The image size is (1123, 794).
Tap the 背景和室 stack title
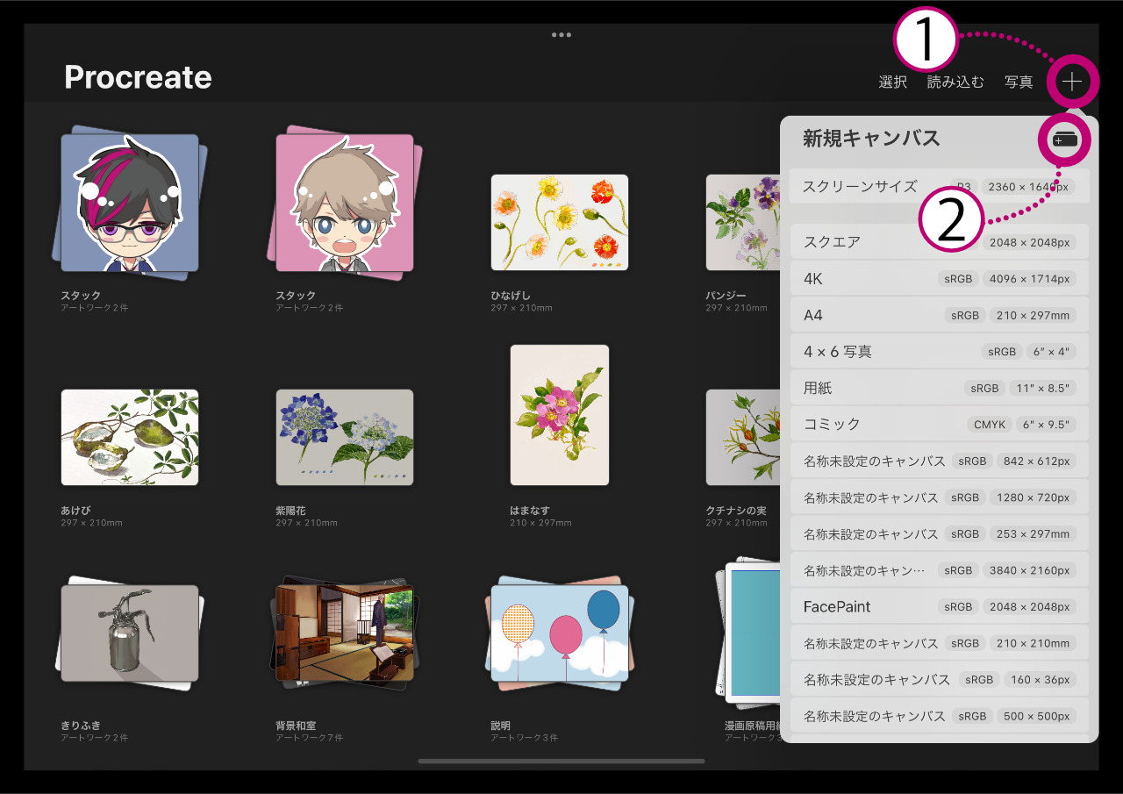pos(296,726)
